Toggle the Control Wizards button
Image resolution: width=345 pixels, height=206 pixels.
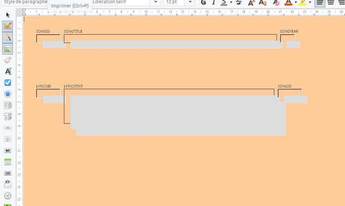(8, 37)
